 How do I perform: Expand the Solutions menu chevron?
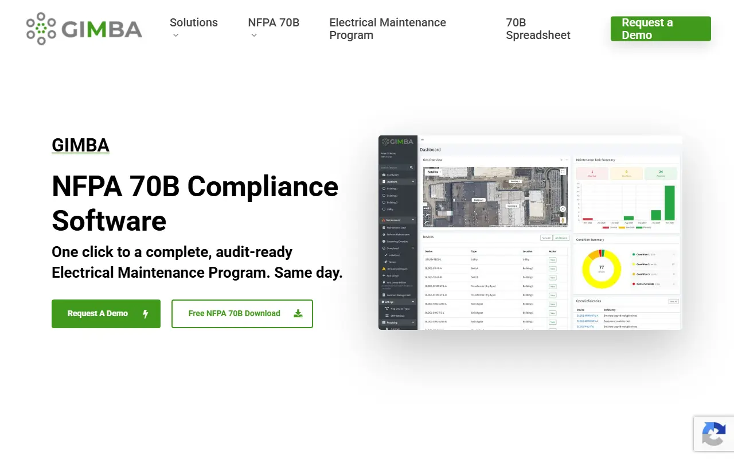(x=176, y=36)
